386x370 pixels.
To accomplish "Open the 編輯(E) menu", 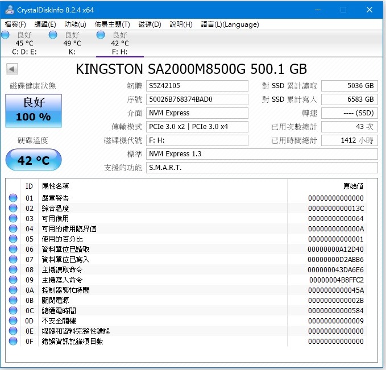I will click(x=45, y=24).
